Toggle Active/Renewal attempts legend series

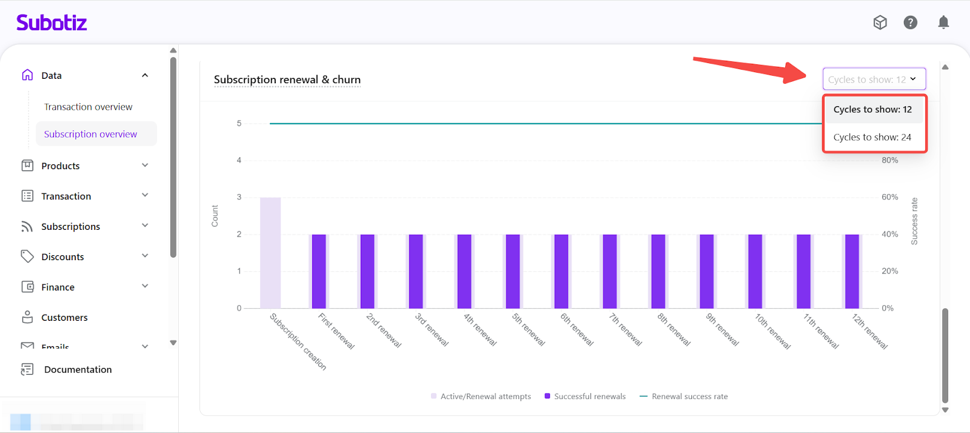pos(481,397)
